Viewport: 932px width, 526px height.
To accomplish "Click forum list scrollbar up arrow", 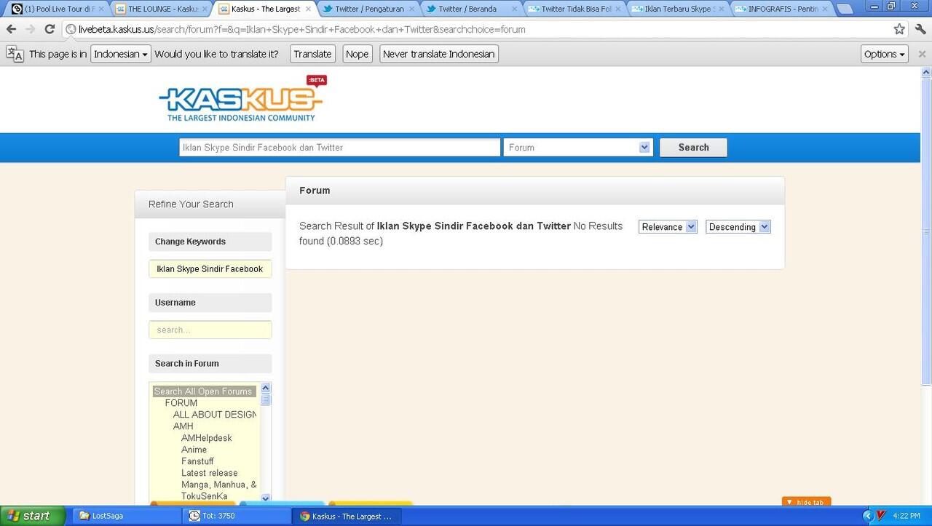I will click(x=266, y=388).
